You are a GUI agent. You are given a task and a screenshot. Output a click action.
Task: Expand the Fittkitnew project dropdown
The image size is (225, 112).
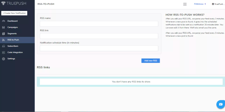click(x=200, y=4)
